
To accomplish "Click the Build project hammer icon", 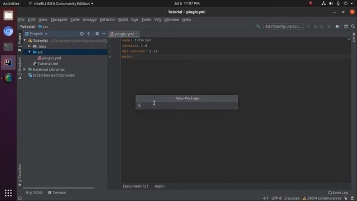I will tap(258, 26).
